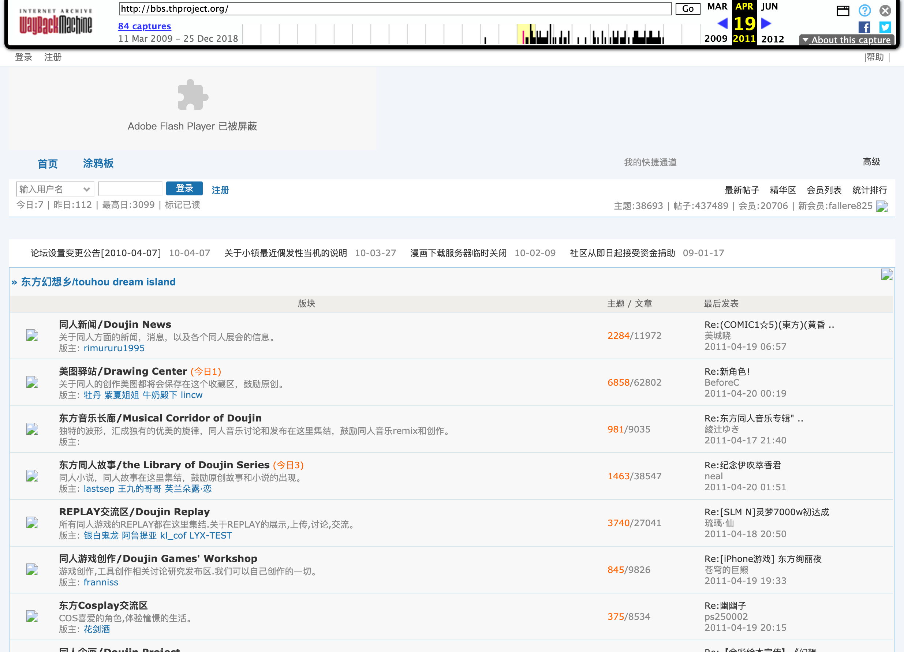Image resolution: width=904 pixels, height=652 pixels.
Task: Click forum icon beside 同人新闻/Doujin News
Action: 32,336
